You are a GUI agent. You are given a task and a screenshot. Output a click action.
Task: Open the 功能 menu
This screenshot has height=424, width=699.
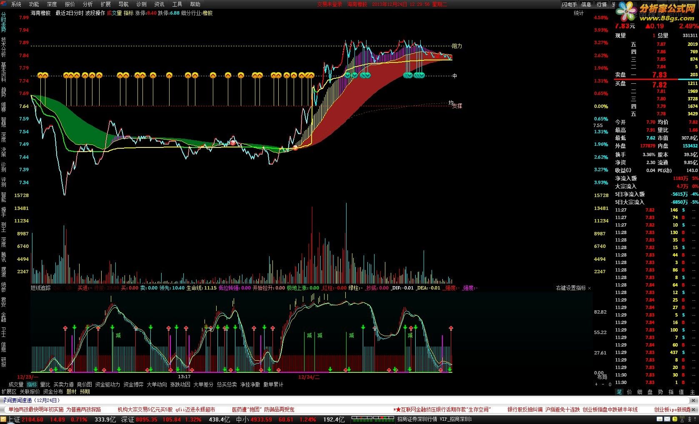point(34,4)
